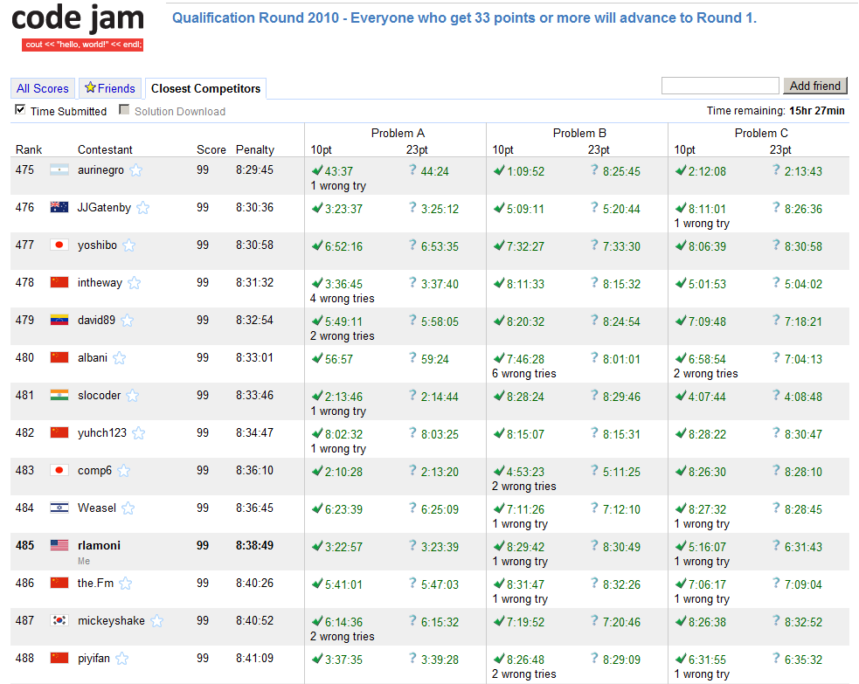
Task: Click the star icon beside Weasel
Action: pos(128,508)
